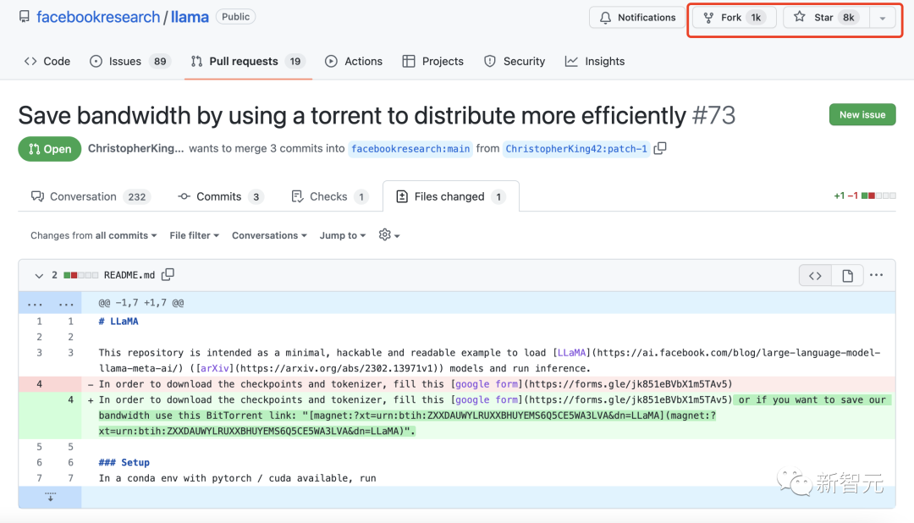Click the '@@ -1,7 +1,7 @@' hunk header
Screen dimensions: 914x523
click(x=141, y=303)
